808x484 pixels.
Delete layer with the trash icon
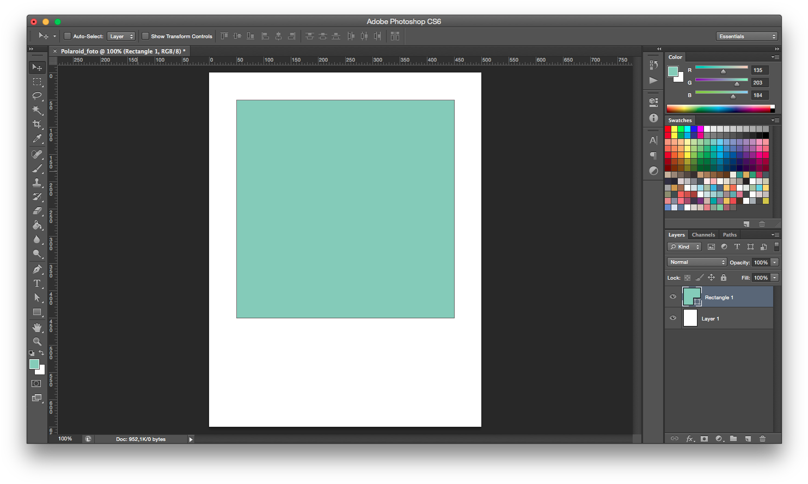[762, 439]
